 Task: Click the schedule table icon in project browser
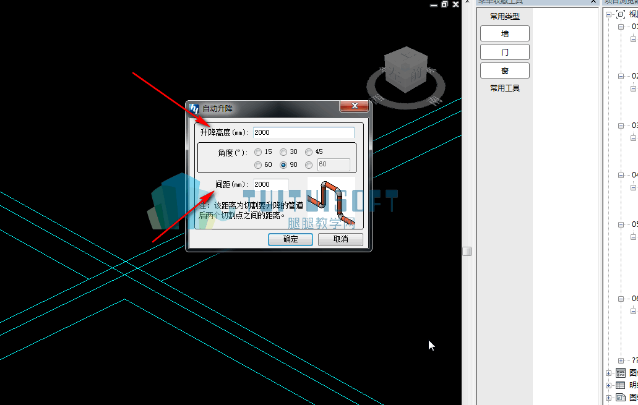(x=621, y=385)
